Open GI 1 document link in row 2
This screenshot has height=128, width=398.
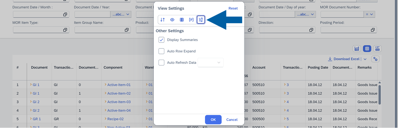[36, 93]
